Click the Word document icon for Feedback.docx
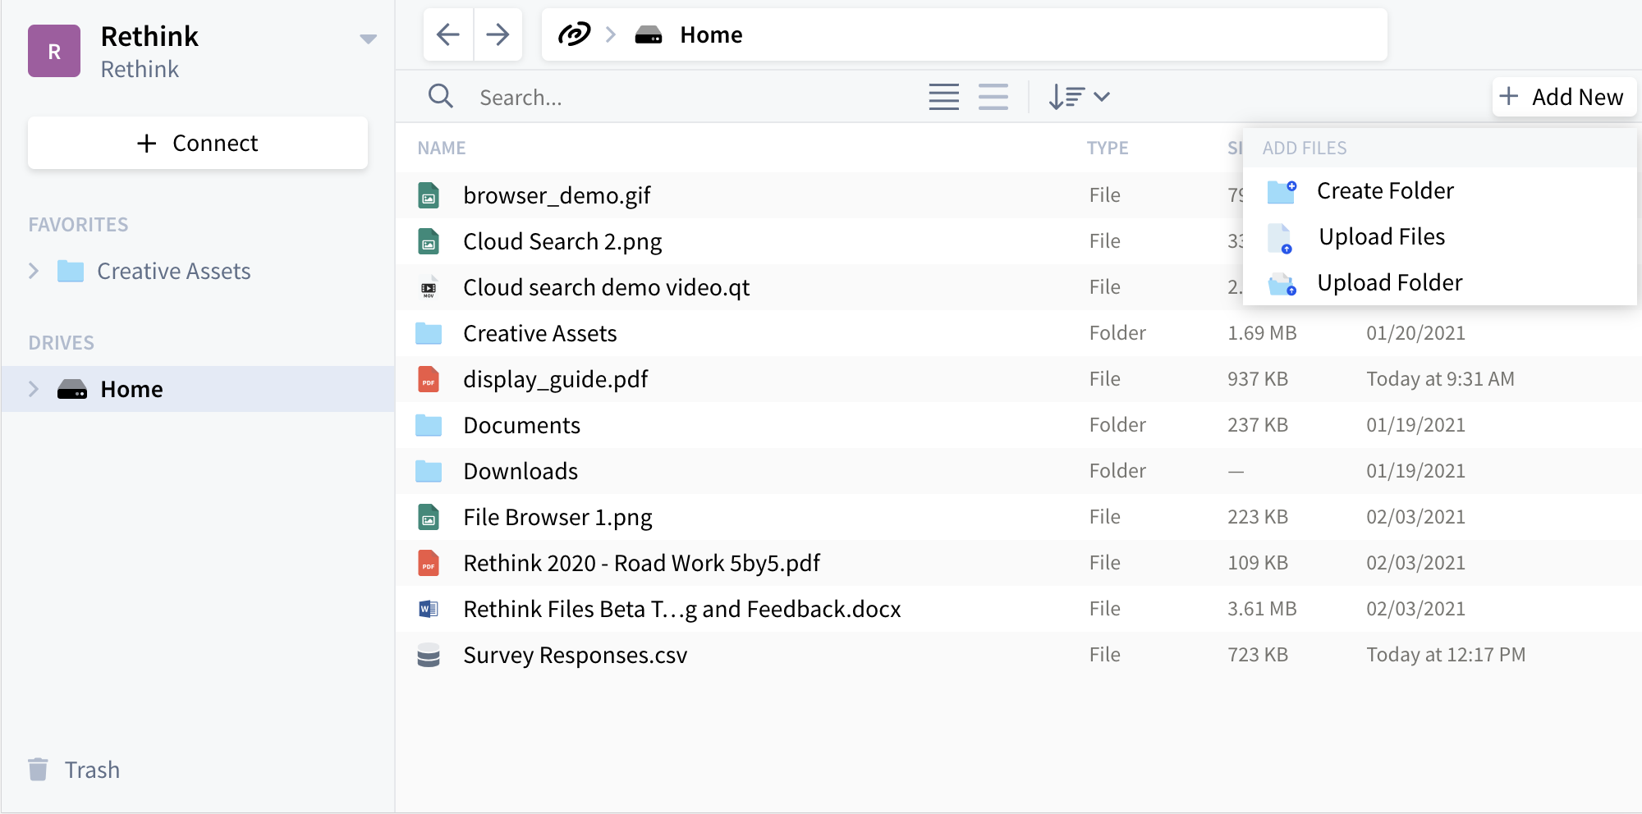 coord(429,609)
